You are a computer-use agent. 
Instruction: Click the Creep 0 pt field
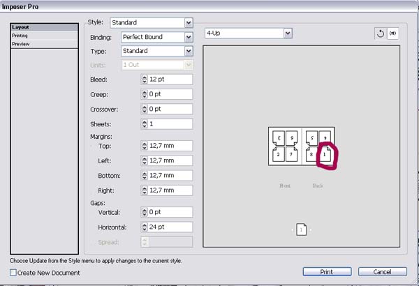pyautogui.click(x=170, y=94)
